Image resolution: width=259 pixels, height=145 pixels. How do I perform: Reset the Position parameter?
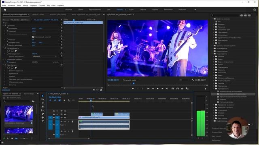[x=62, y=28]
